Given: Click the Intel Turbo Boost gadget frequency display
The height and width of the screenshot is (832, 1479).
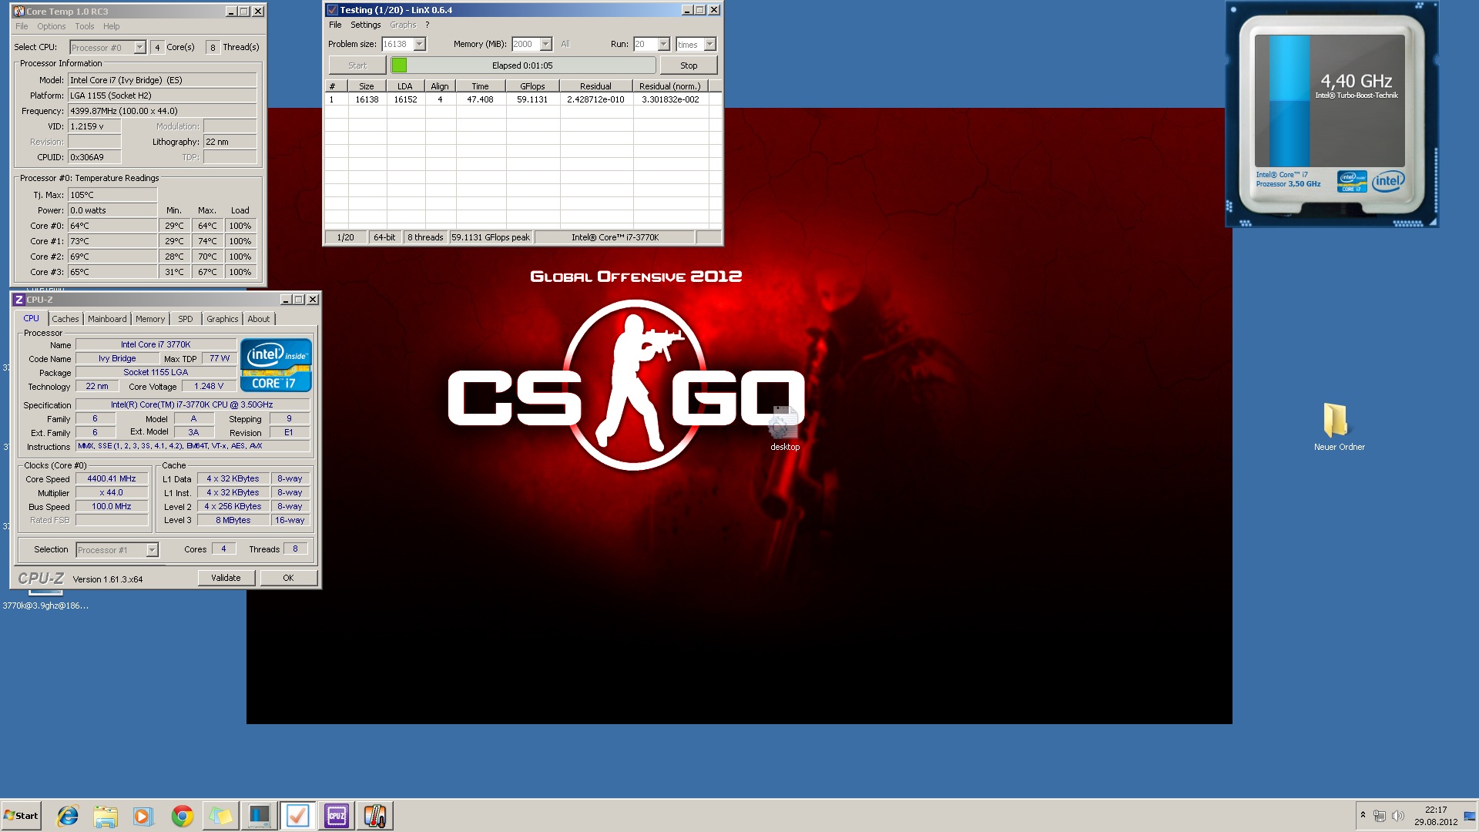Looking at the screenshot, I should (1356, 82).
